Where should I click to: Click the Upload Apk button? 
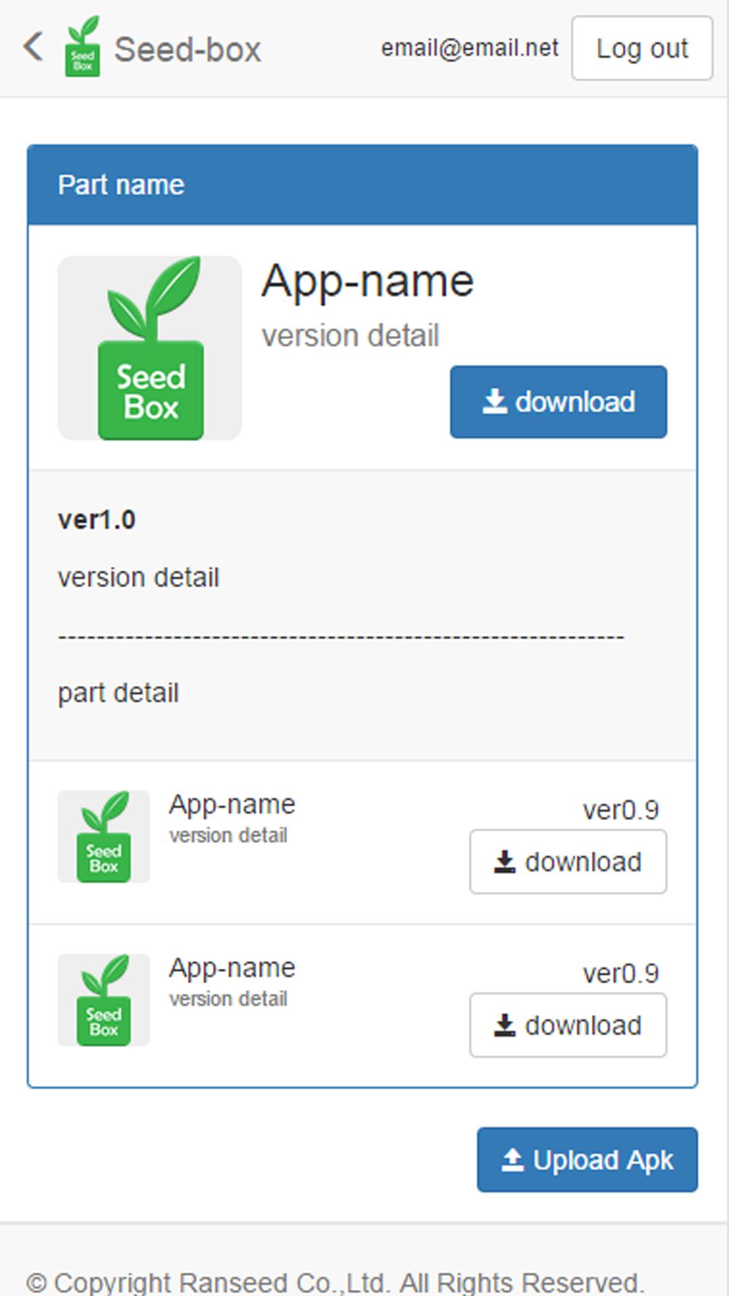587,1160
